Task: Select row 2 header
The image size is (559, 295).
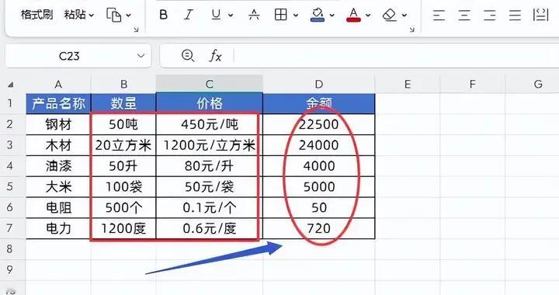Action: (x=9, y=124)
